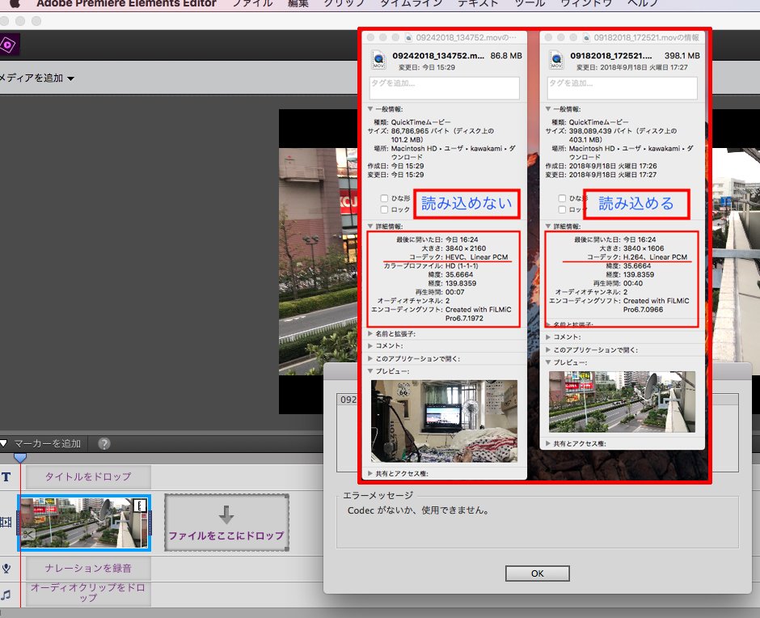Open the テキスト menu

478,3
